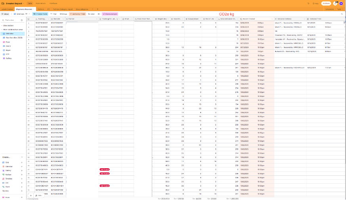Viewport: 346px width, 200px height.
Task: Open the Help icon
Action: pos(315,3)
